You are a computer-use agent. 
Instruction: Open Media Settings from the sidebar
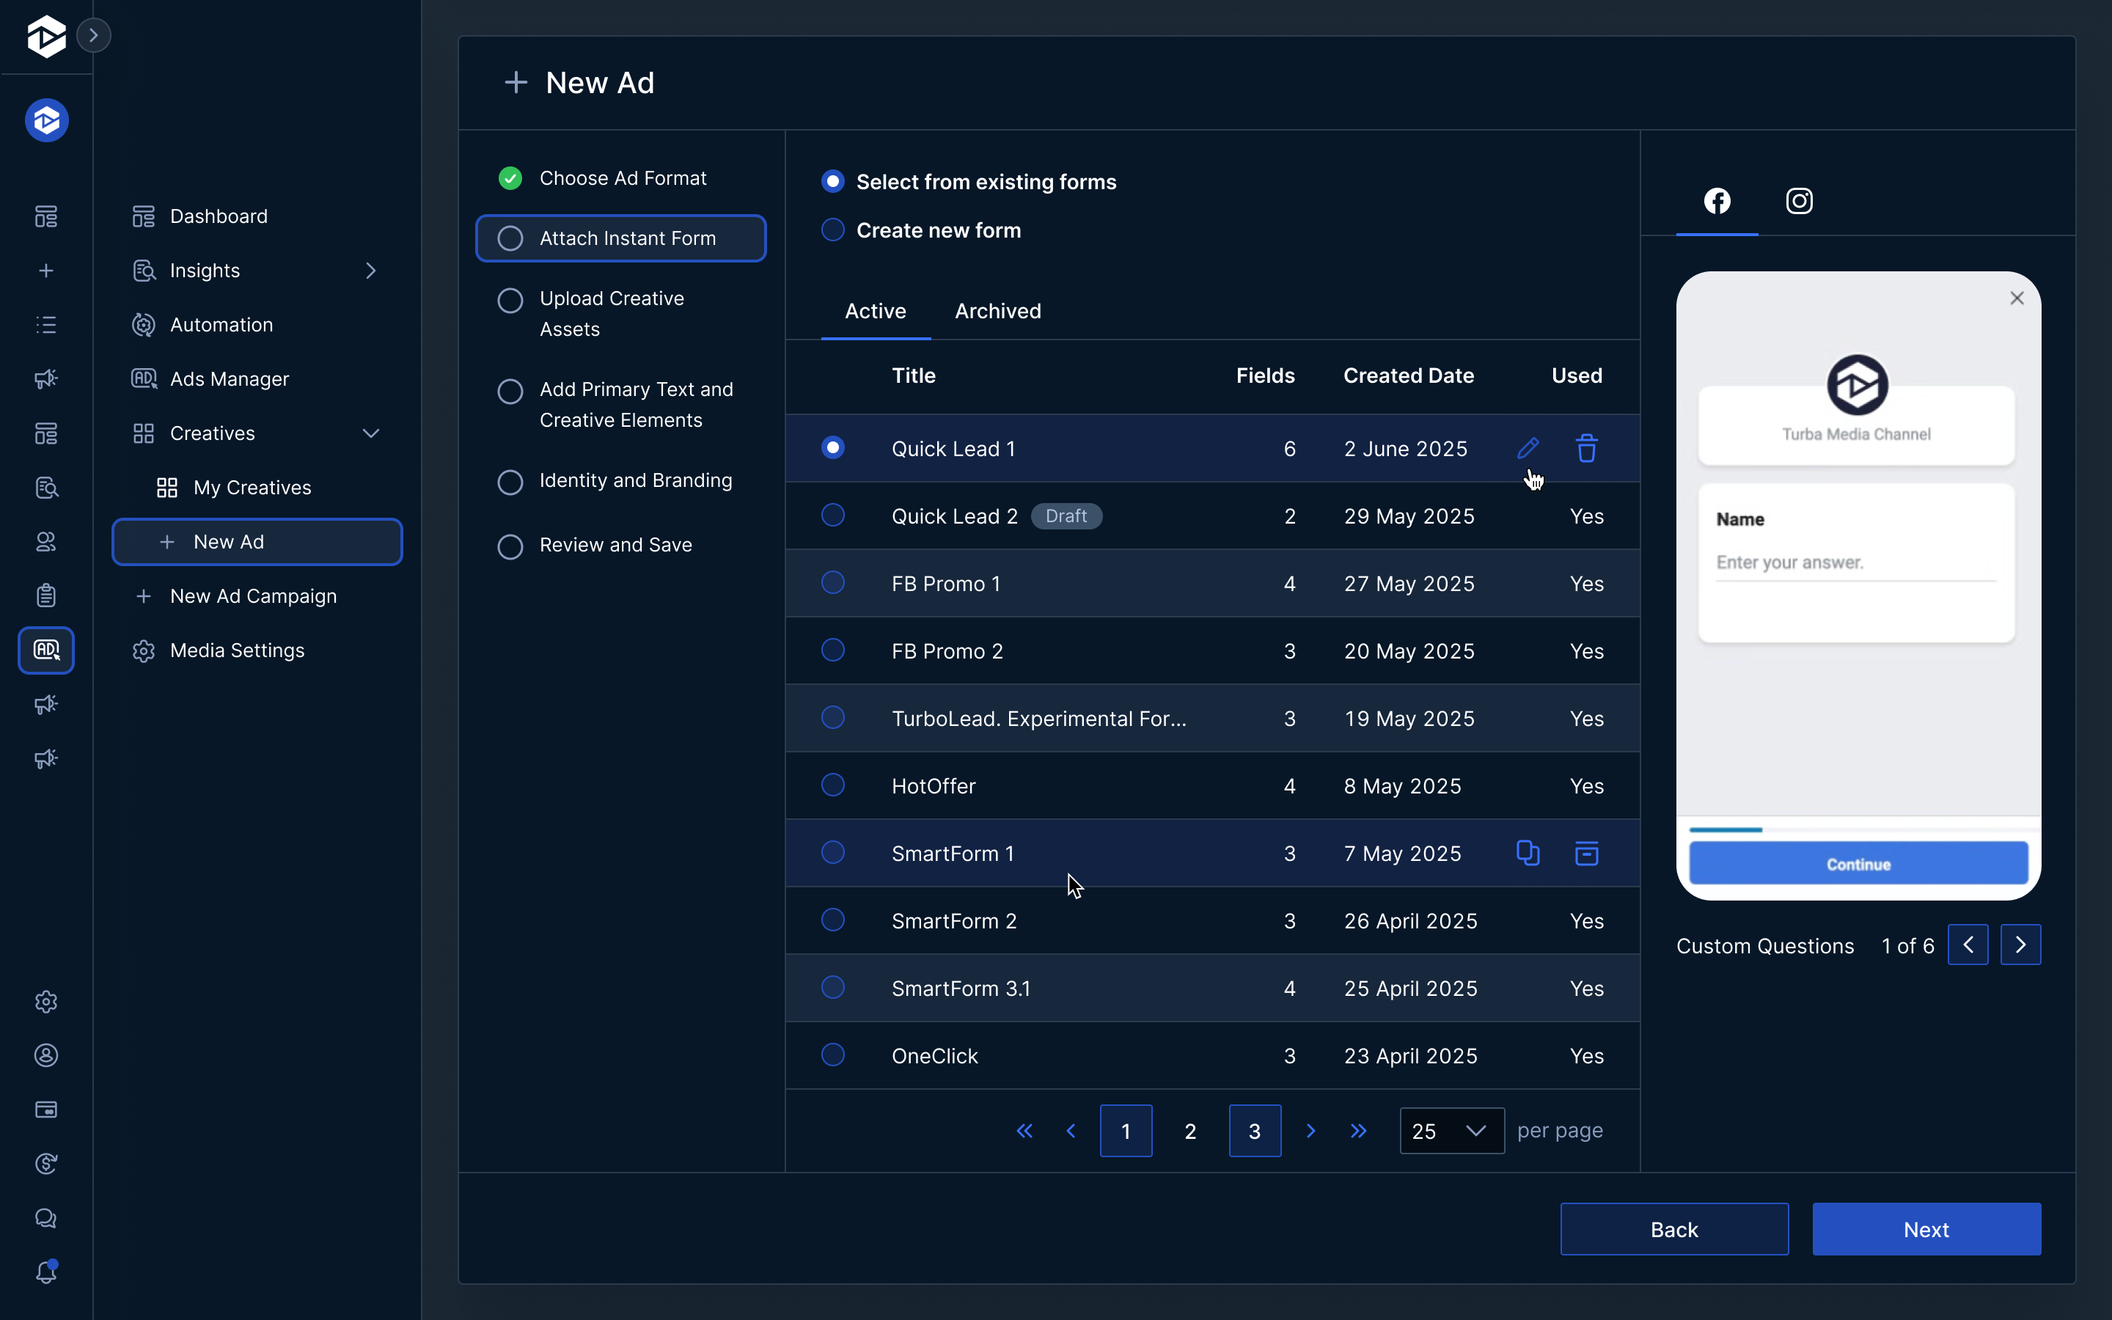click(x=237, y=650)
